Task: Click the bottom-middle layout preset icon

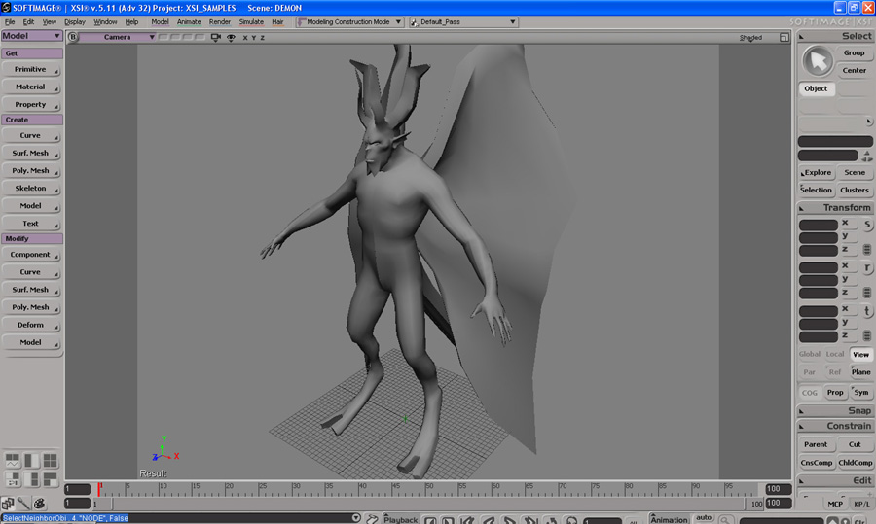Action: click(x=32, y=479)
